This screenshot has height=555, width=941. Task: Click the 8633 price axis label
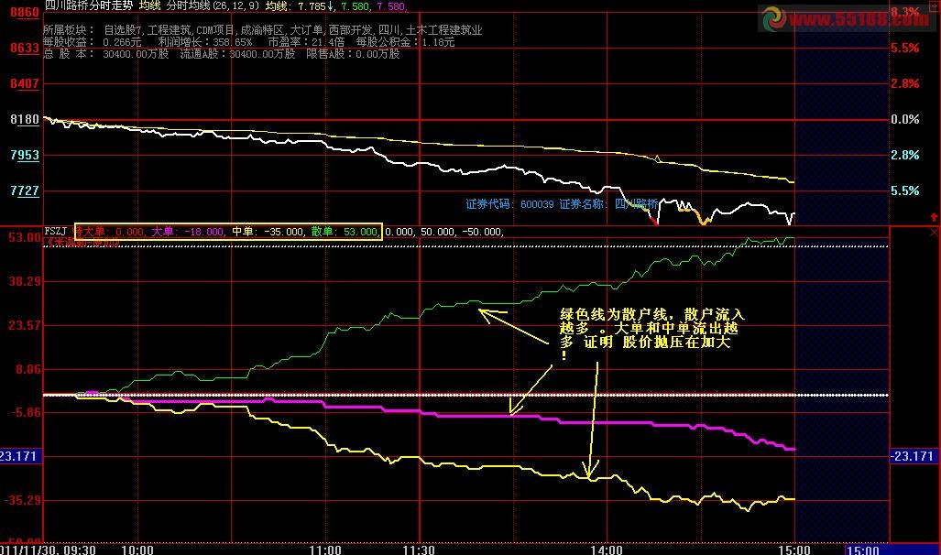point(25,48)
